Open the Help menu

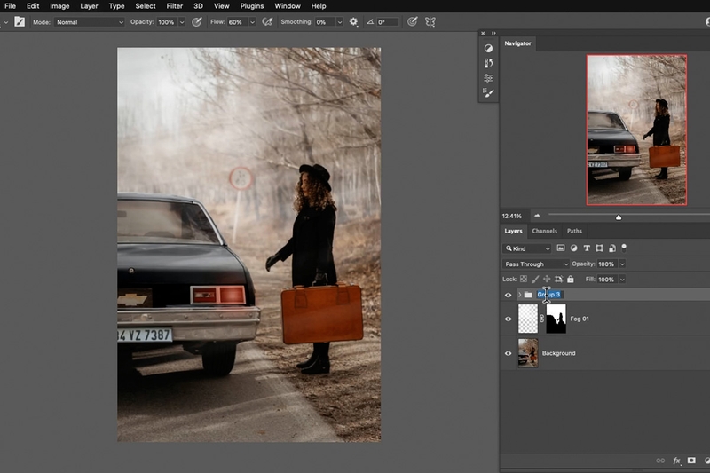tap(319, 6)
